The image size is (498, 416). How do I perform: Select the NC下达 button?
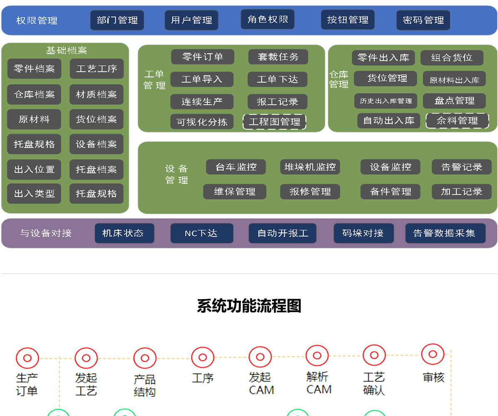201,233
